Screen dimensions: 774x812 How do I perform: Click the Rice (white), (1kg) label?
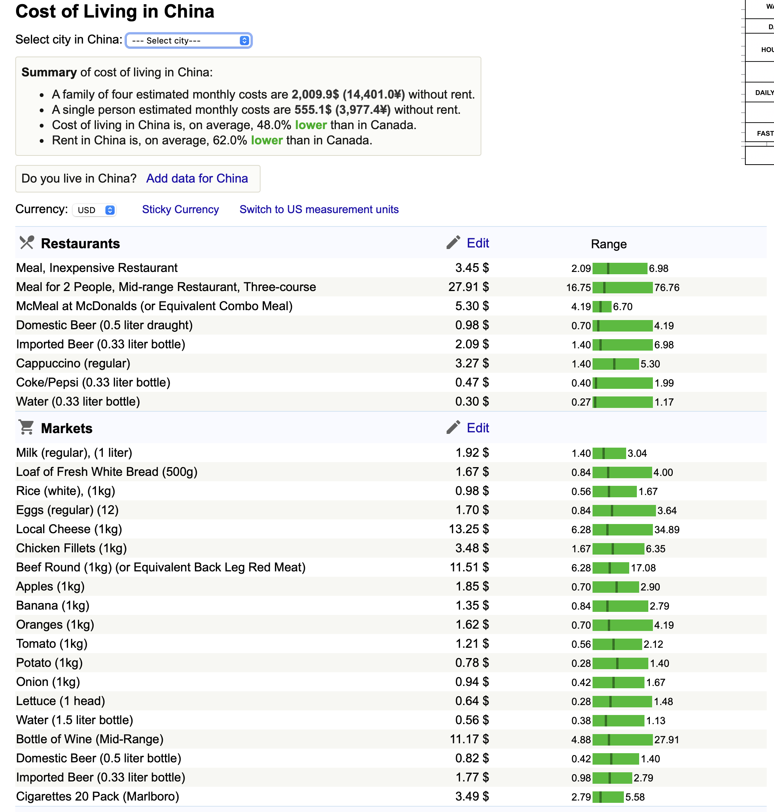pos(66,491)
